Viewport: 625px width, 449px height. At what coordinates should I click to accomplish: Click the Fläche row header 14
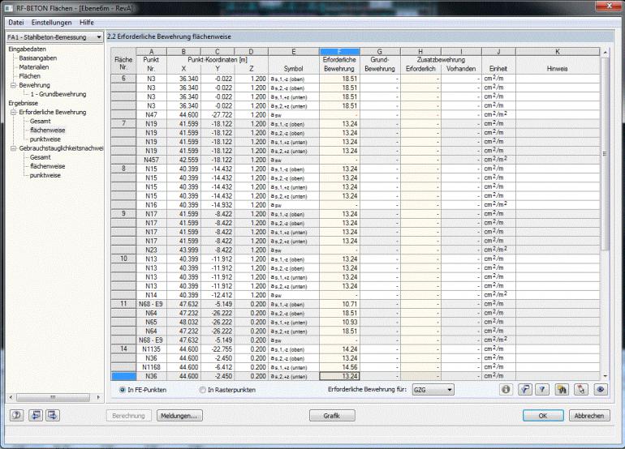tap(123, 349)
